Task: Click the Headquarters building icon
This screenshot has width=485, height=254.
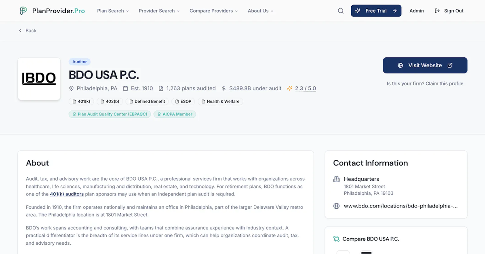Action: [x=336, y=179]
